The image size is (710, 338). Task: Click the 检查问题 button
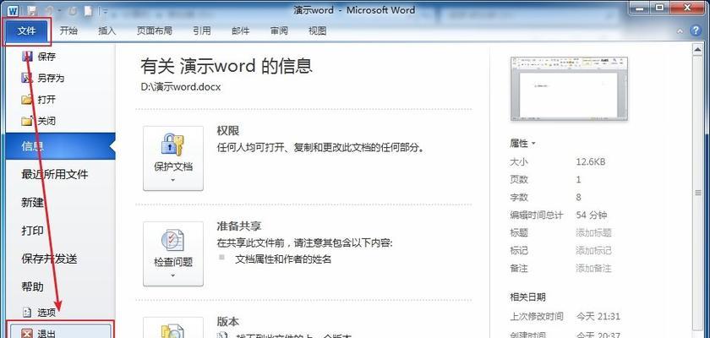tap(173, 253)
